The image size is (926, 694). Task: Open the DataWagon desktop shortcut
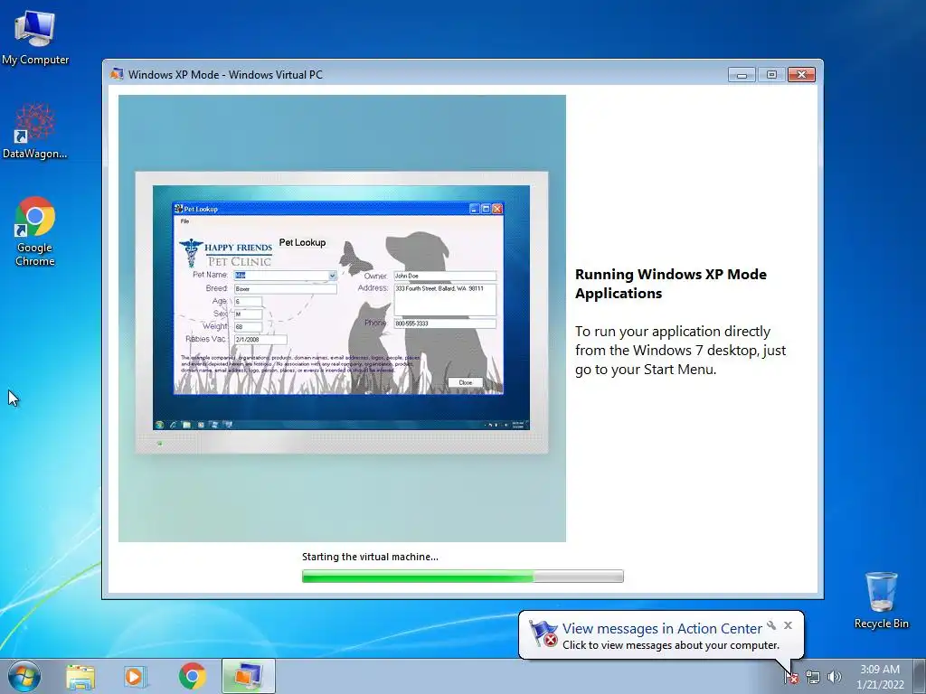pyautogui.click(x=35, y=131)
